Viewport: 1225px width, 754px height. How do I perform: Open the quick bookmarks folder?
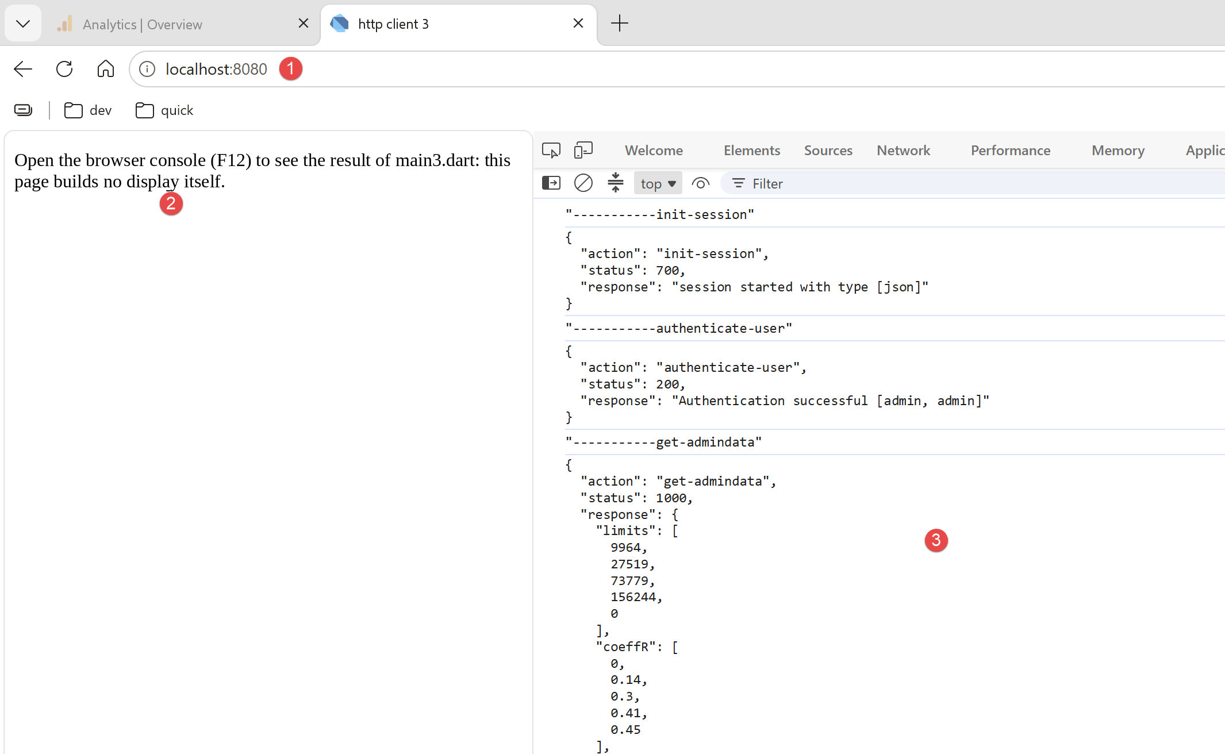coord(164,110)
